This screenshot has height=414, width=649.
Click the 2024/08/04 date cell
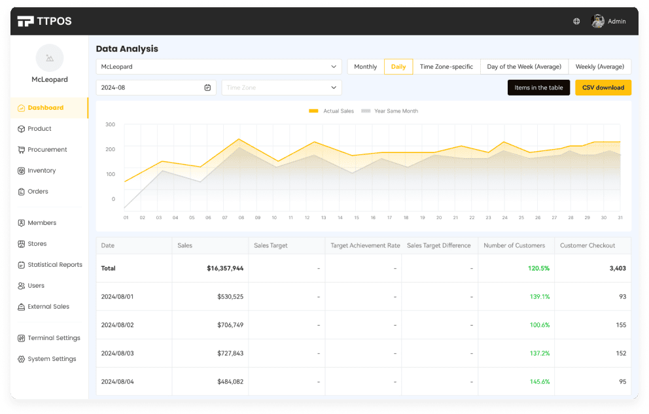click(x=117, y=382)
